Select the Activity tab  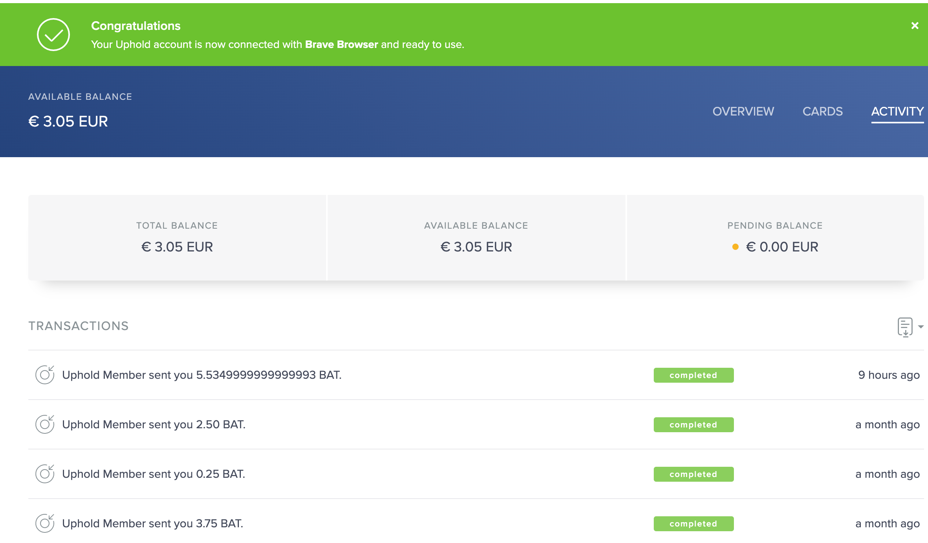[x=897, y=112]
